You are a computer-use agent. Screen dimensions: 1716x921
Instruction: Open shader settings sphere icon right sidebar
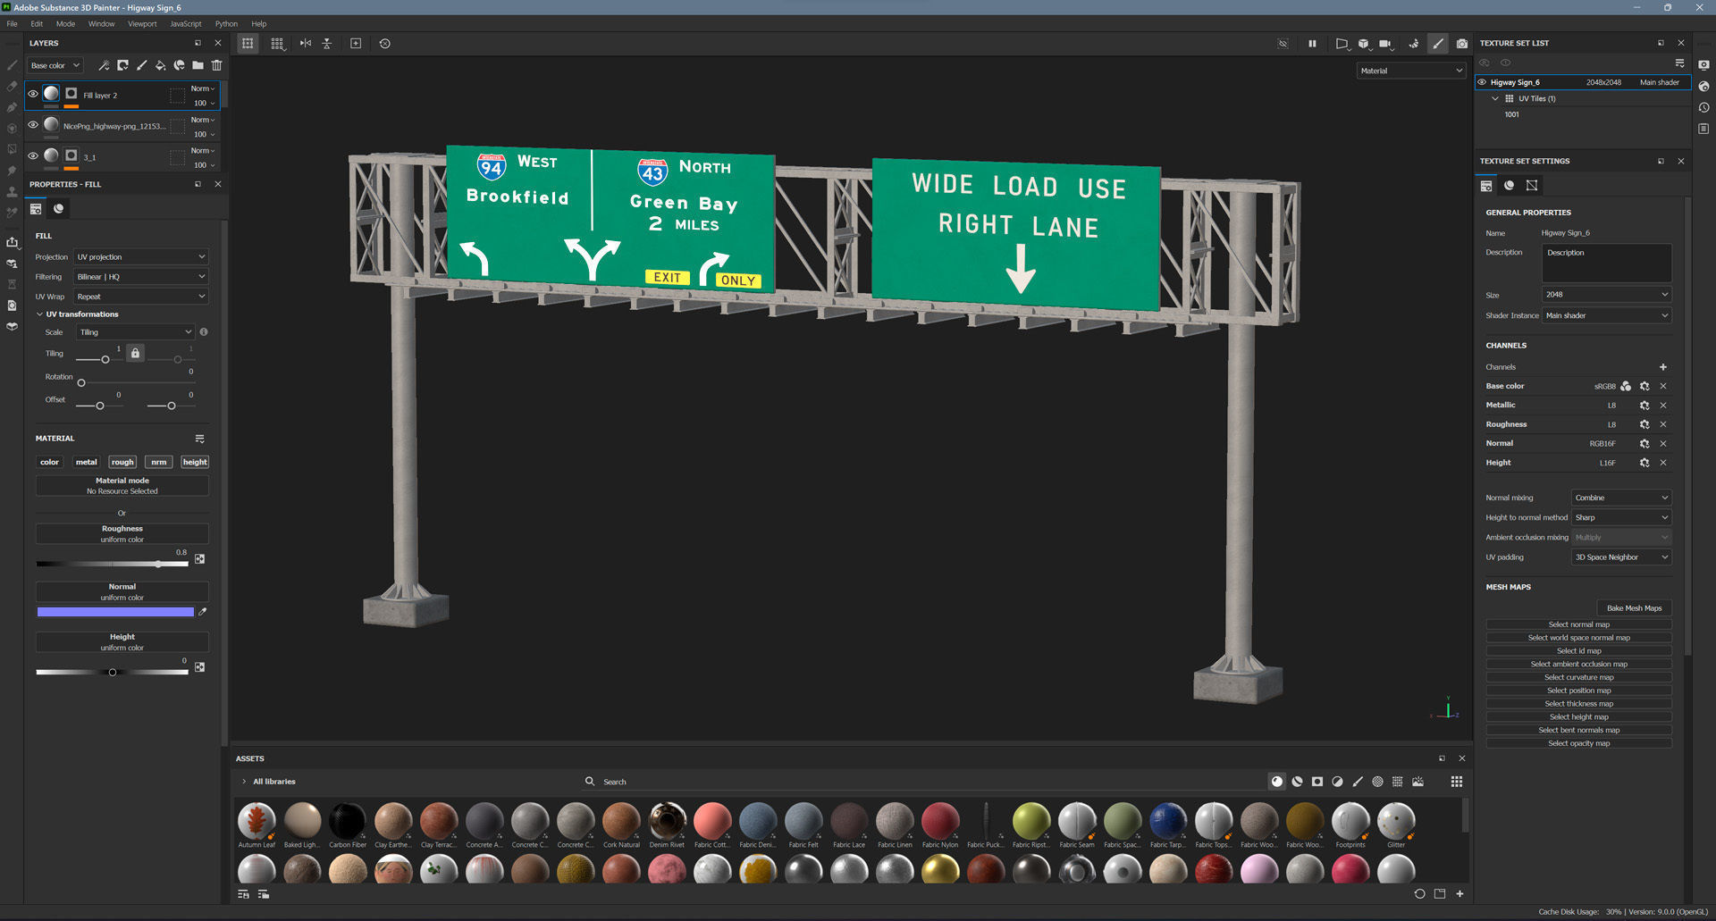pyautogui.click(x=1703, y=87)
